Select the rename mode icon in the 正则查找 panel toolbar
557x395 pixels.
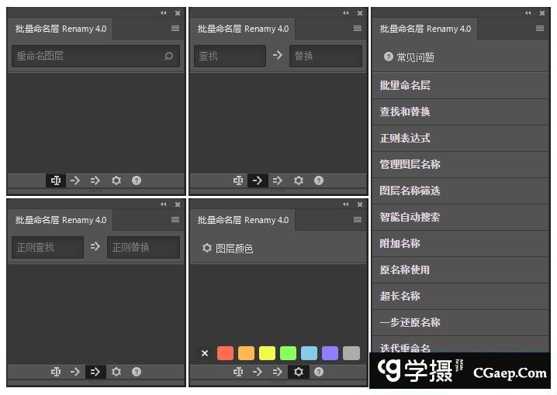[56, 372]
